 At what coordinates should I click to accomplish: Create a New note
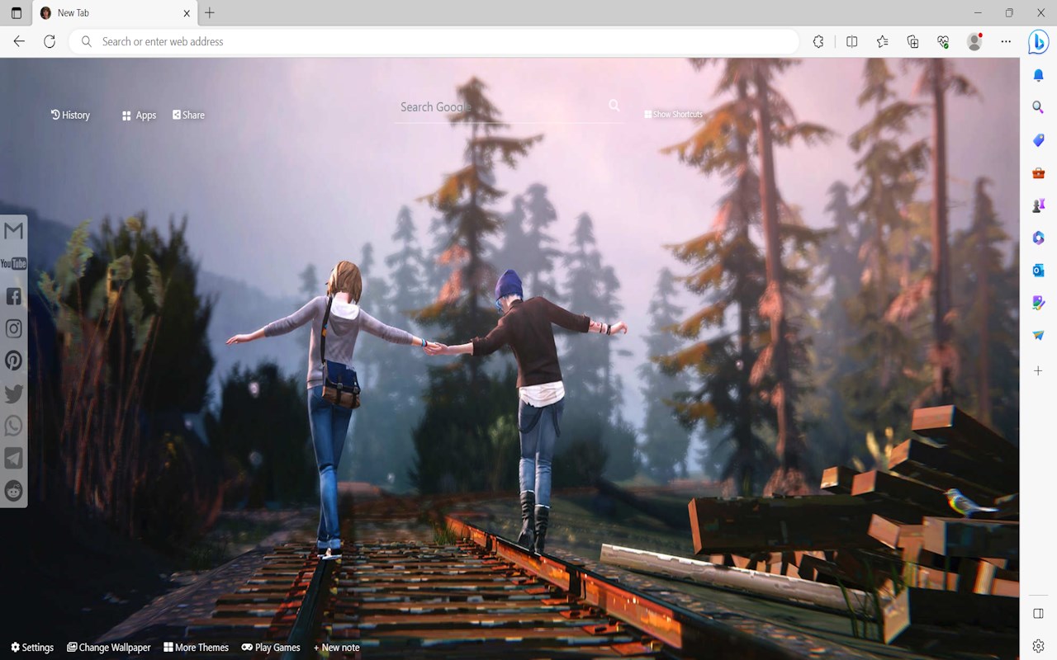point(337,648)
